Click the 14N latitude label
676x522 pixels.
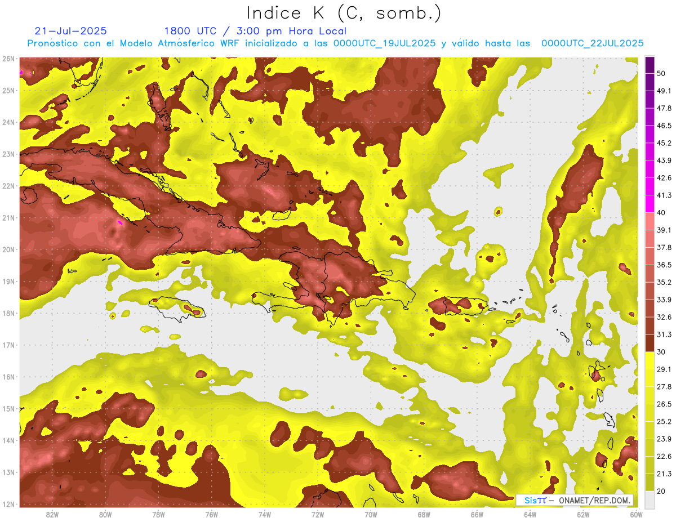click(x=8, y=440)
